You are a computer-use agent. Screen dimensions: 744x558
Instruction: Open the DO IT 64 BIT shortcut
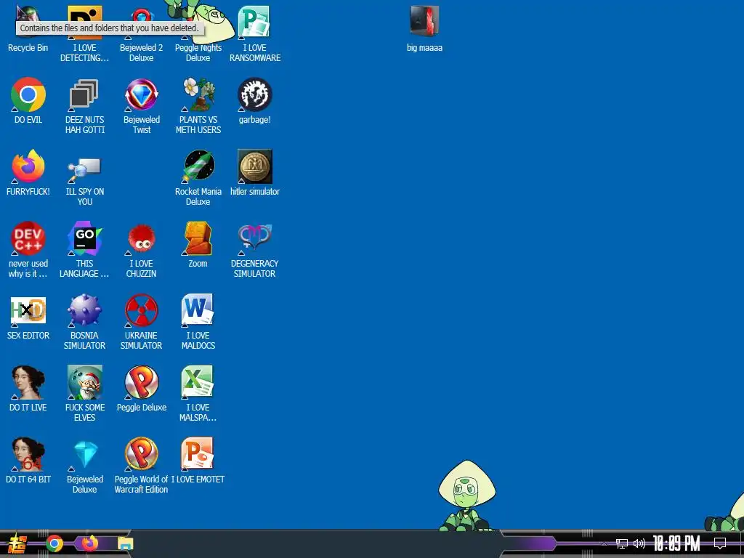28,461
